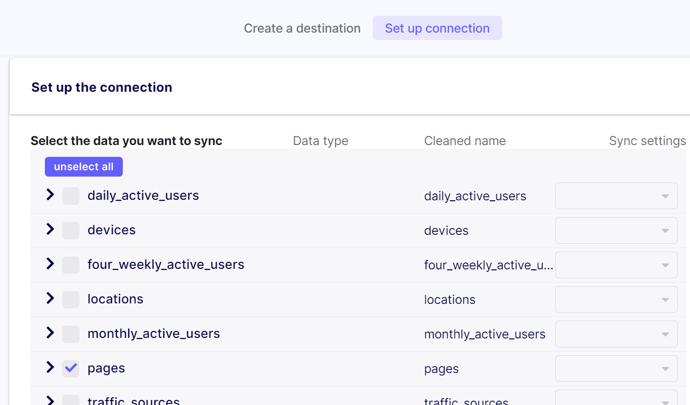The image size is (690, 405).
Task: Expand the monthly_active_users row
Action: pyautogui.click(x=49, y=333)
